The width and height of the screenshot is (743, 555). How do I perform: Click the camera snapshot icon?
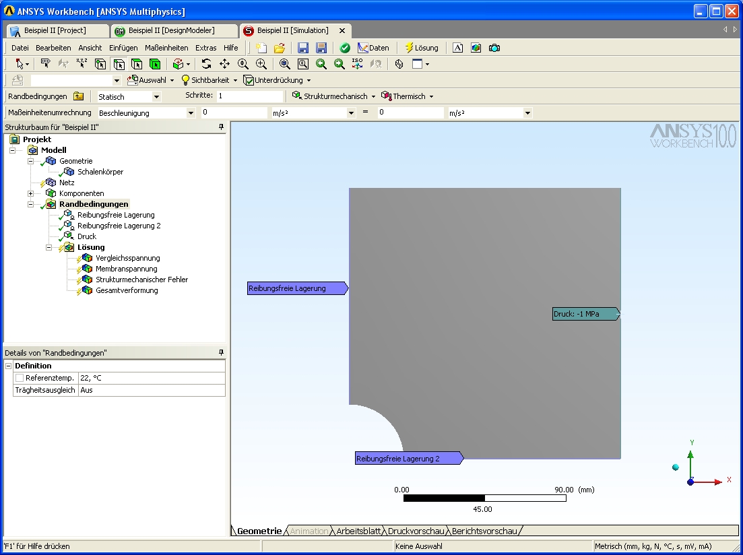(x=494, y=48)
